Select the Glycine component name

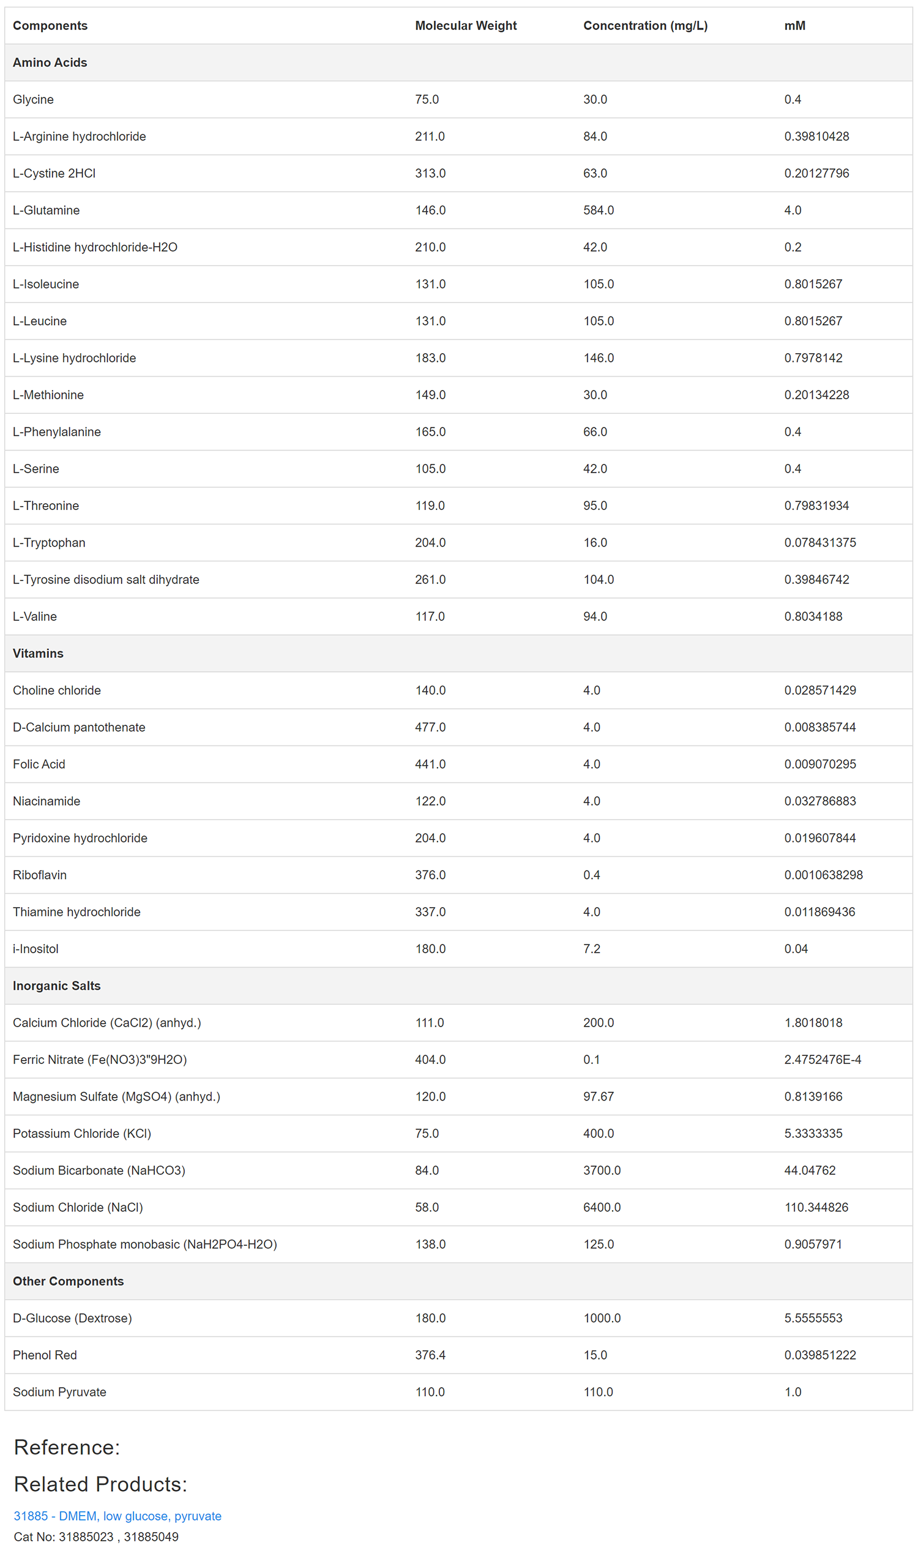[34, 100]
